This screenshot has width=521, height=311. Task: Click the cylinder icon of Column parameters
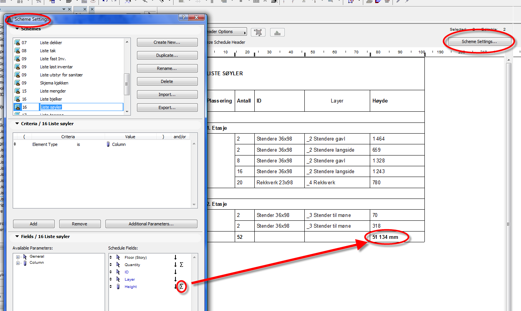pos(25,263)
